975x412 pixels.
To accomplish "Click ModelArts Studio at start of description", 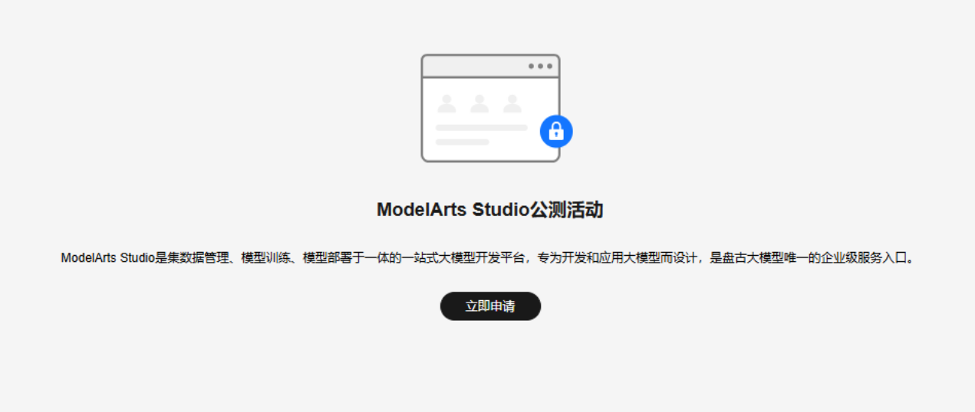I will (x=107, y=258).
